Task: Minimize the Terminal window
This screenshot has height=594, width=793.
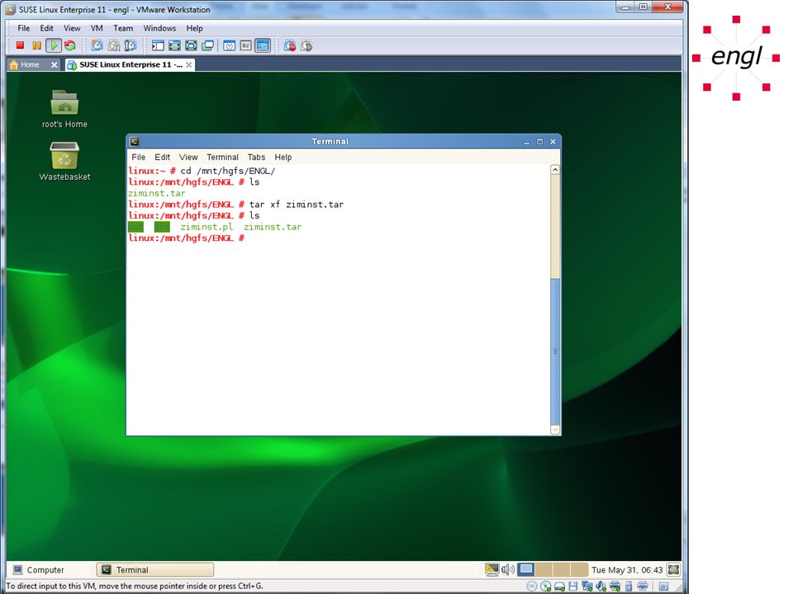Action: 526,142
